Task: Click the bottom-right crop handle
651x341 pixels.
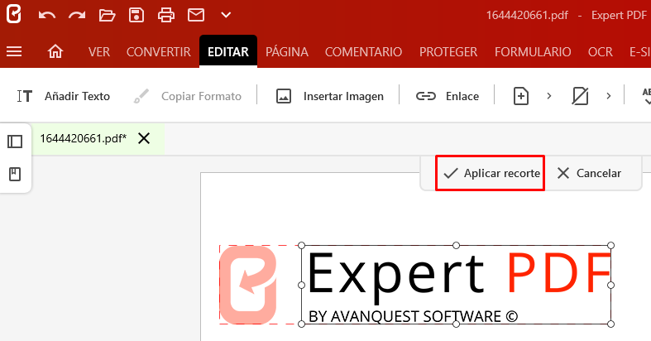Action: click(x=610, y=324)
